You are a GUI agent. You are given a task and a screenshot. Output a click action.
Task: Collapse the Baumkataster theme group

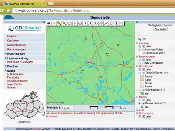click(137, 57)
